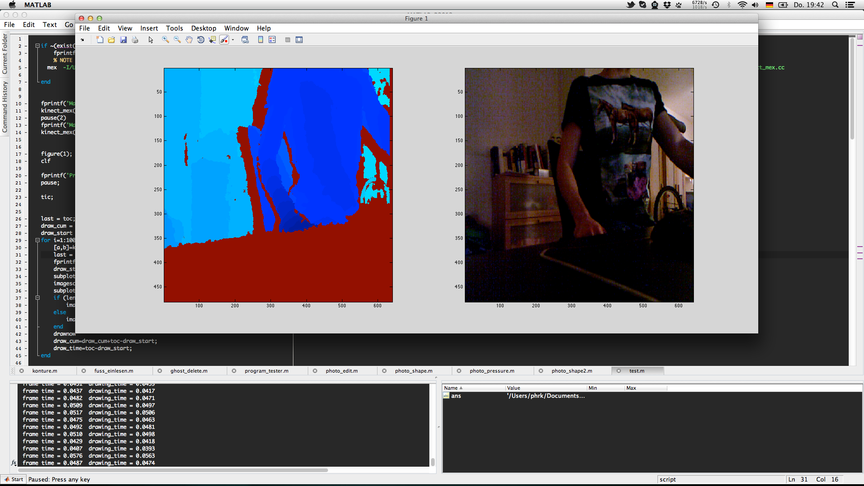Switch to the photo_shape2.m tab
This screenshot has height=486, width=864.
(x=572, y=371)
